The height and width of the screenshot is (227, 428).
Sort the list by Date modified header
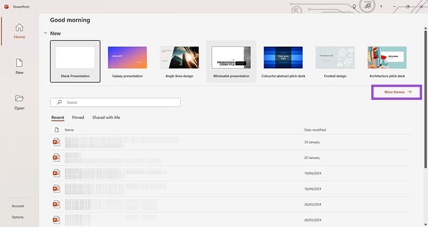pyautogui.click(x=315, y=130)
